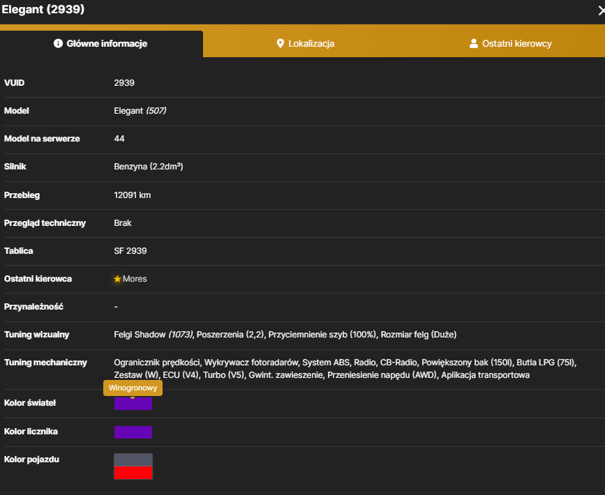Select the plate number SF 2939

(x=130, y=251)
